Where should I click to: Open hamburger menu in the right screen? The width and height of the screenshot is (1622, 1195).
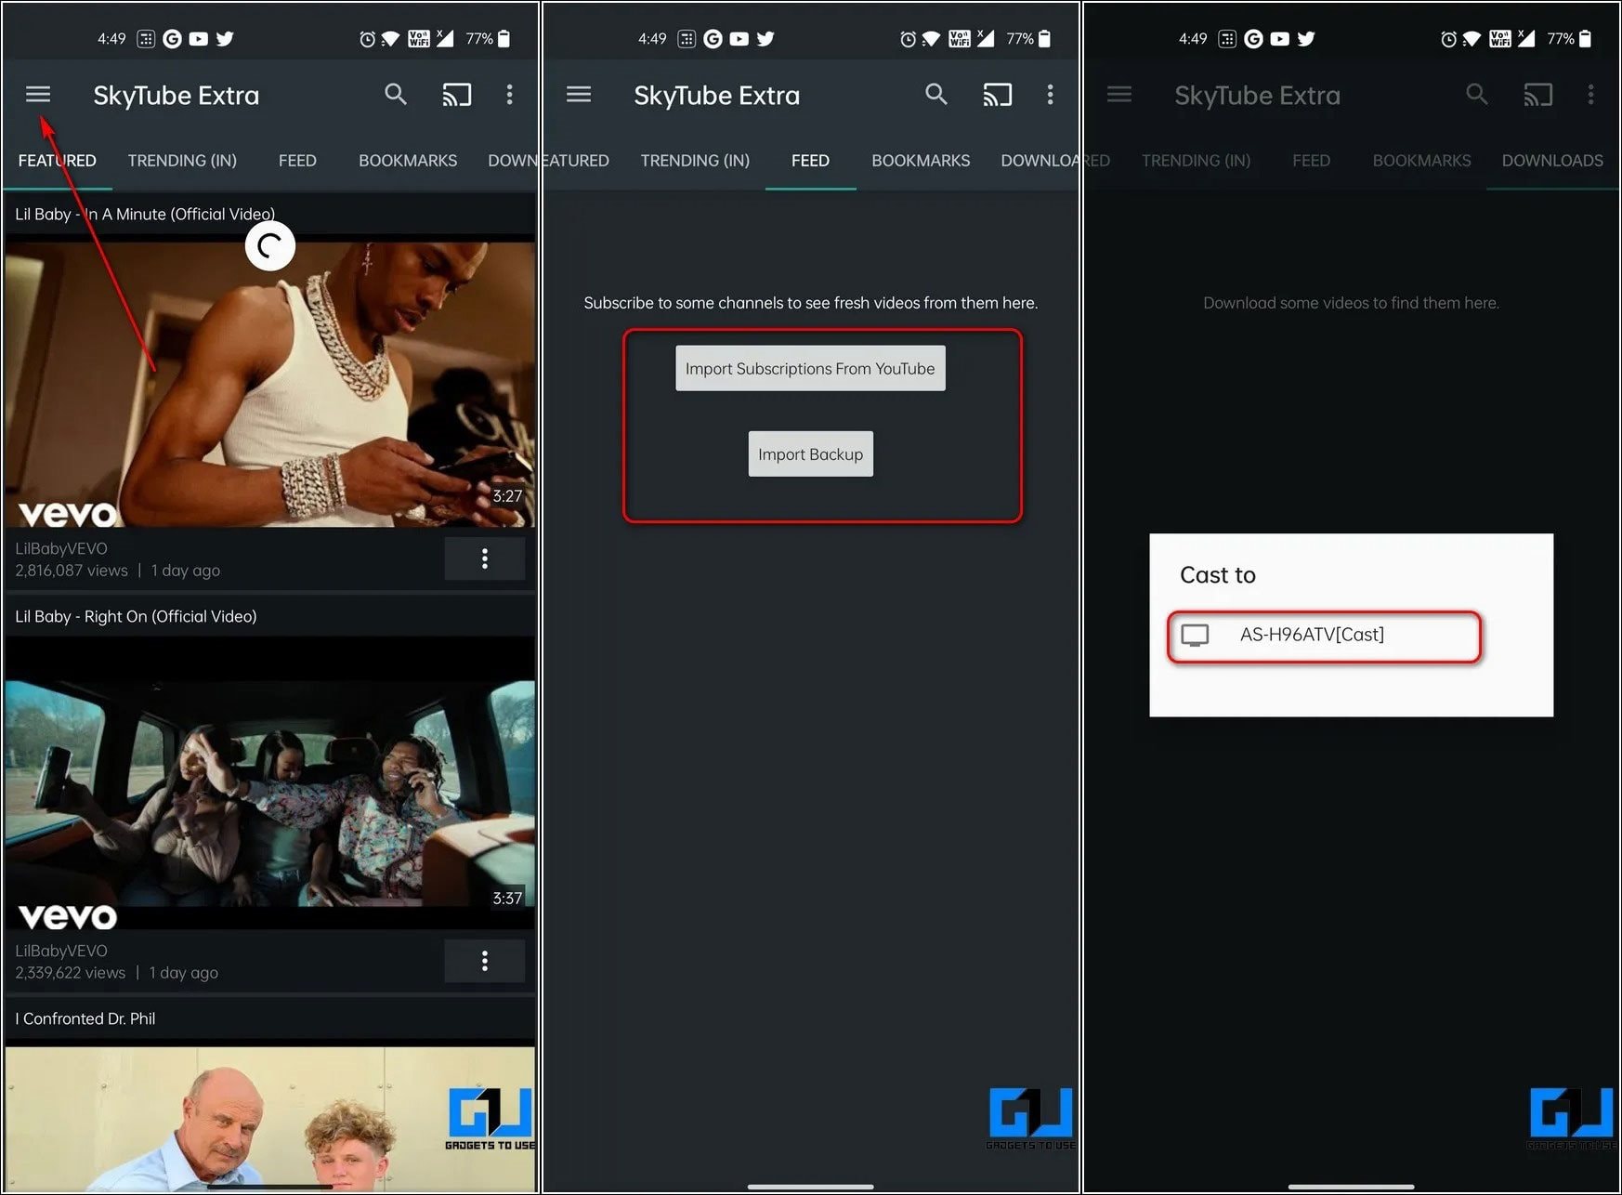coord(1119,94)
